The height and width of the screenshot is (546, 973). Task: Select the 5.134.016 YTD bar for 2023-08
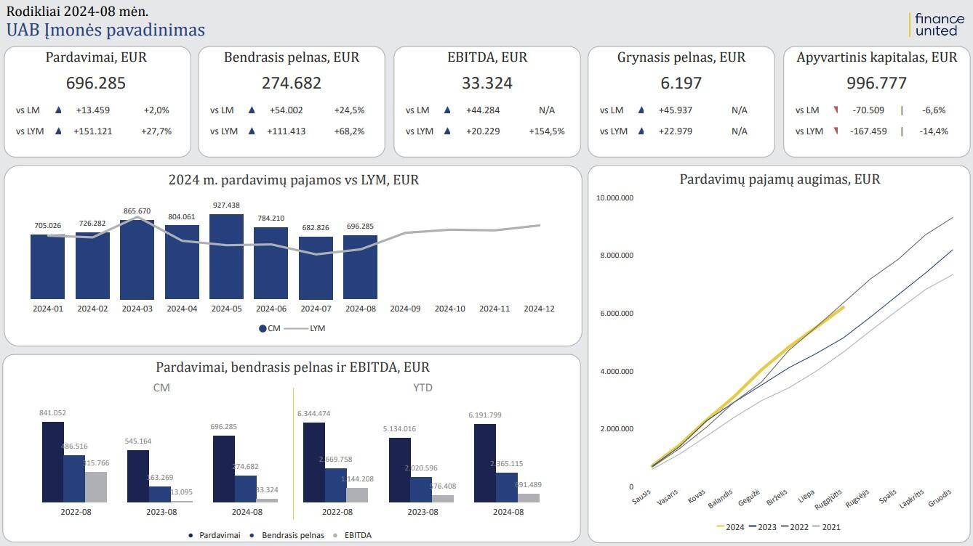coord(399,470)
